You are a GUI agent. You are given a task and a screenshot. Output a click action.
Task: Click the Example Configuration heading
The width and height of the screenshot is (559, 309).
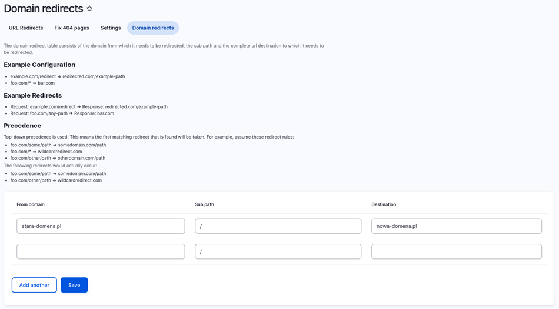(x=39, y=65)
